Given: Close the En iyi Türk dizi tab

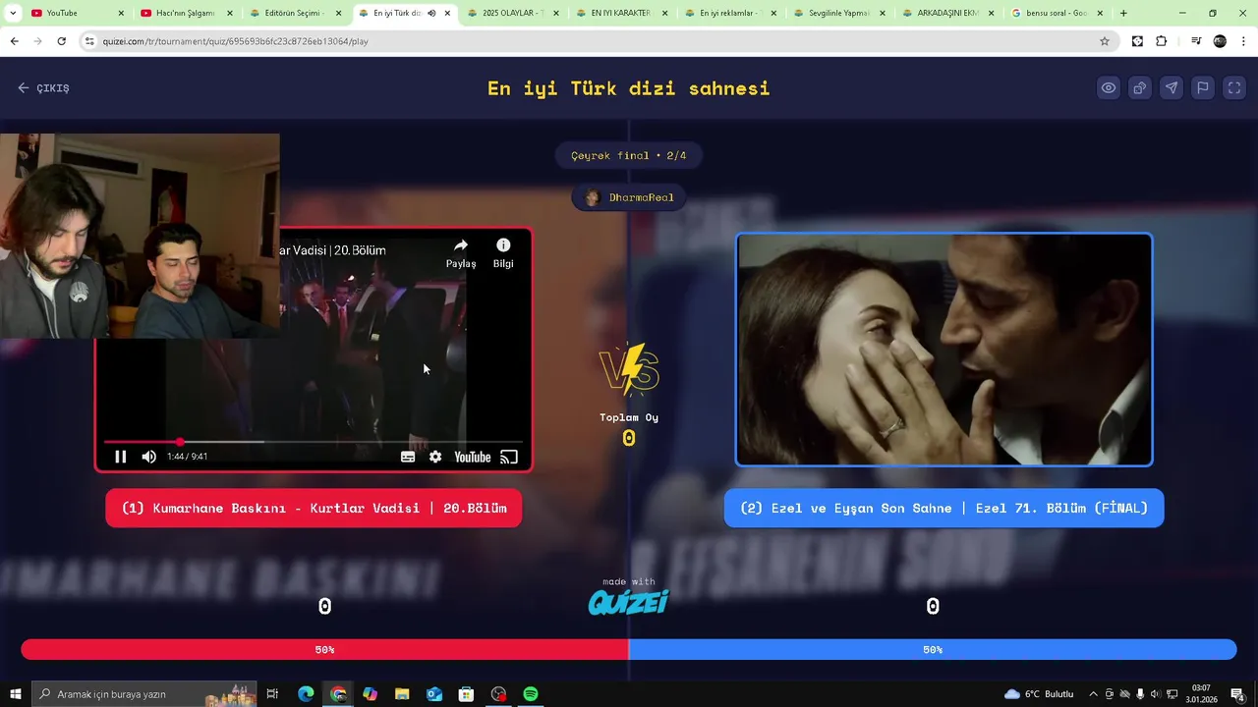Looking at the screenshot, I should click(x=447, y=13).
